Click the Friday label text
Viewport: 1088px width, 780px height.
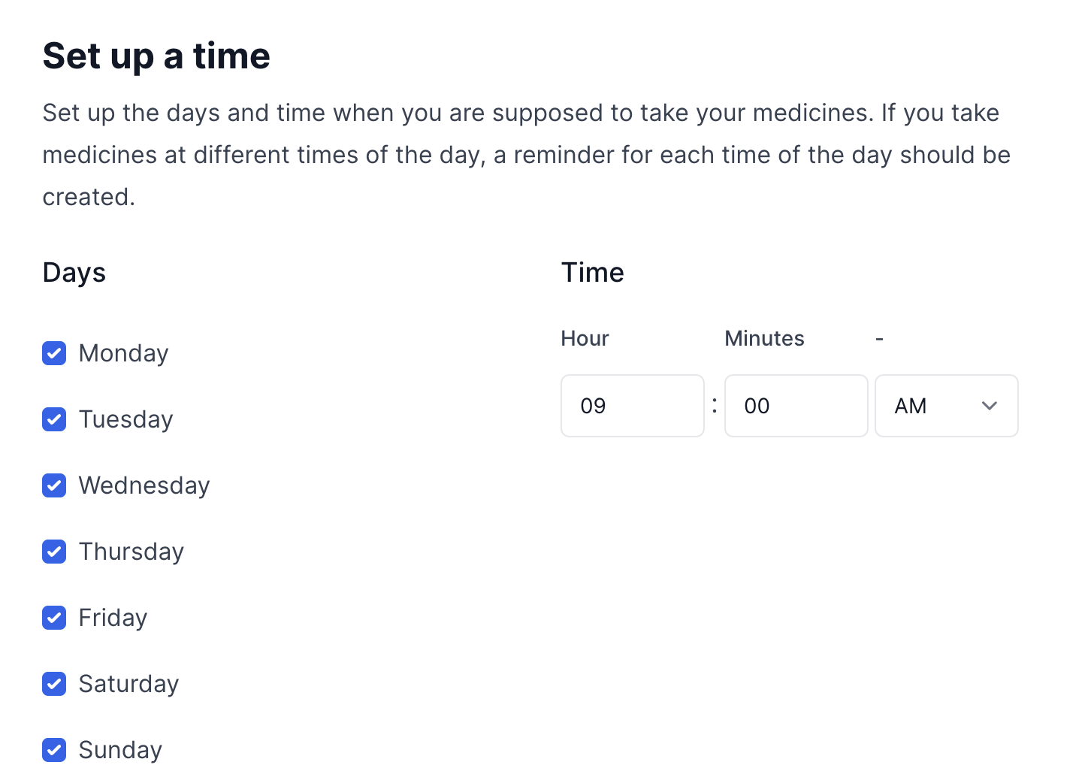[113, 618]
